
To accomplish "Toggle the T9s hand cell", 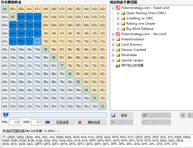I will (45, 41).
